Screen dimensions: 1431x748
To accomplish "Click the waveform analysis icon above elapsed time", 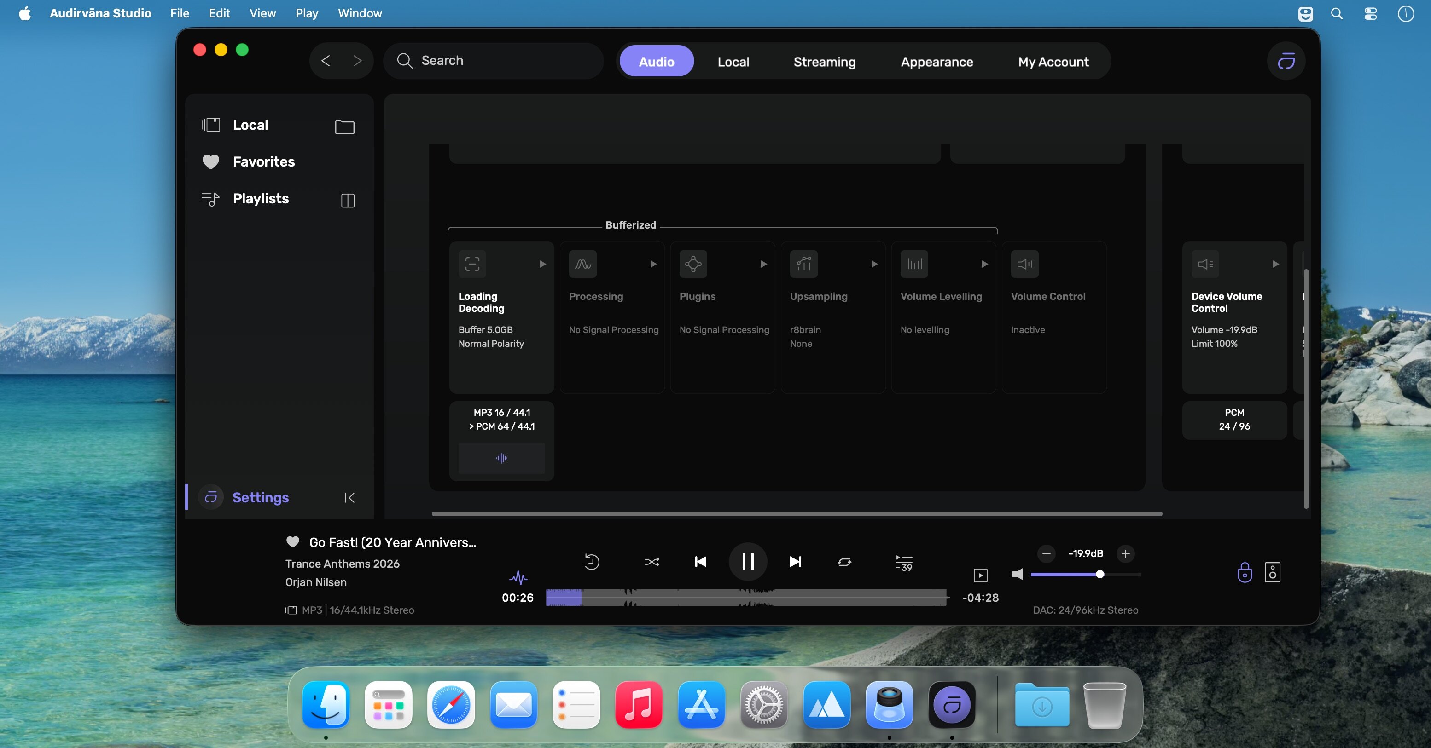I will (518, 578).
